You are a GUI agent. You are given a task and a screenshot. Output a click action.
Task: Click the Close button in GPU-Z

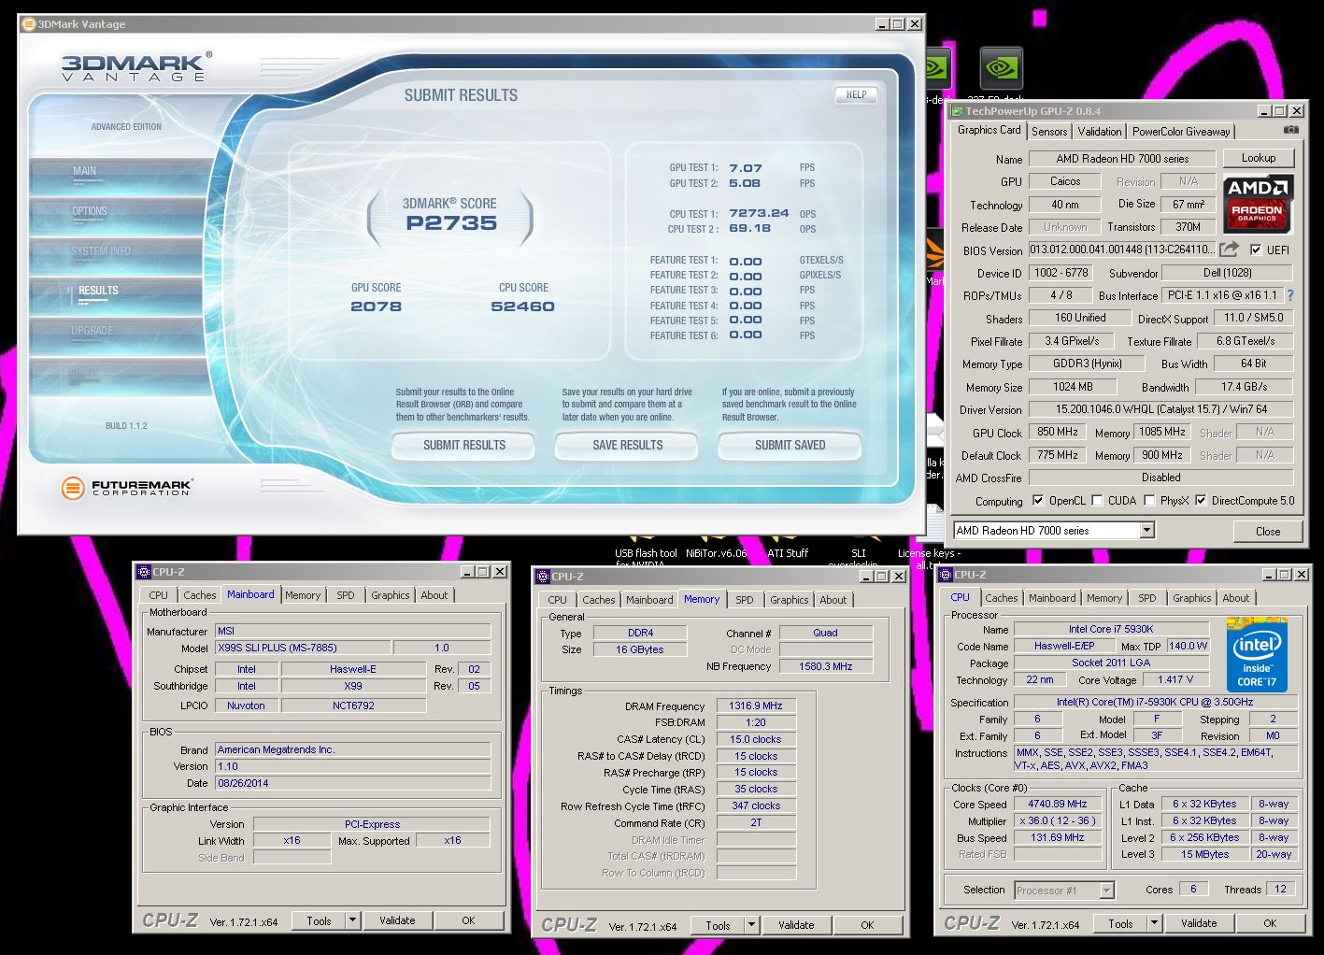coord(1268,531)
